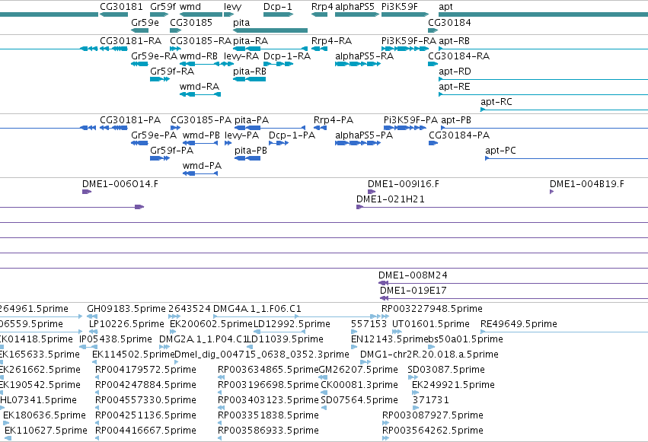Viewport: 648px width, 442px height.
Task: Select the CG30184 gene label
Action: point(449,22)
